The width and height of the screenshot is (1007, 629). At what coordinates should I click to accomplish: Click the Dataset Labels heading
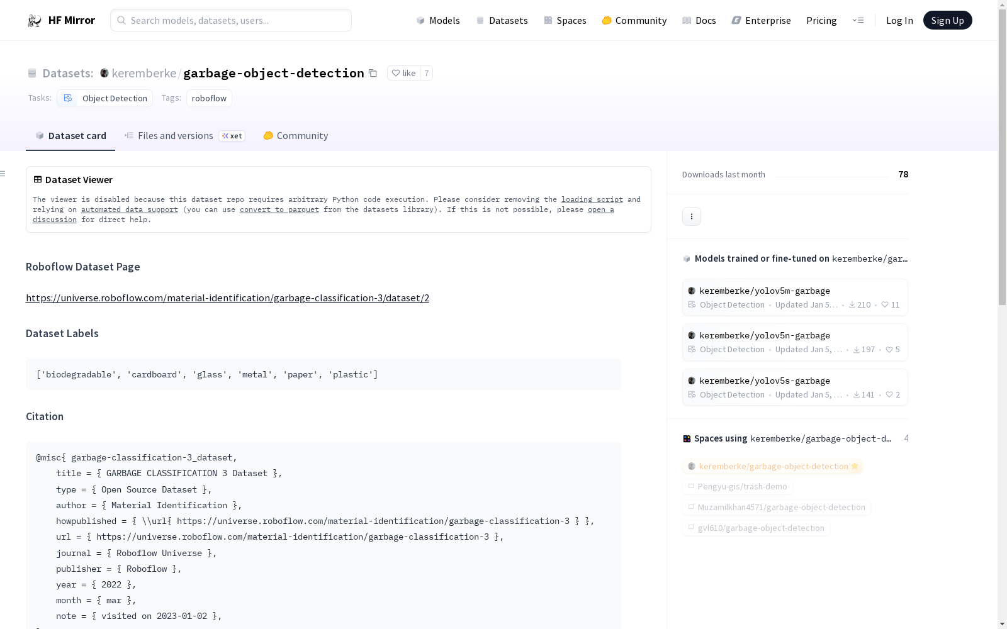pyautogui.click(x=62, y=333)
